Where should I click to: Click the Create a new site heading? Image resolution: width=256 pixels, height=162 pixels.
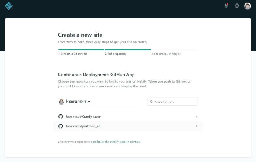pos(80,35)
